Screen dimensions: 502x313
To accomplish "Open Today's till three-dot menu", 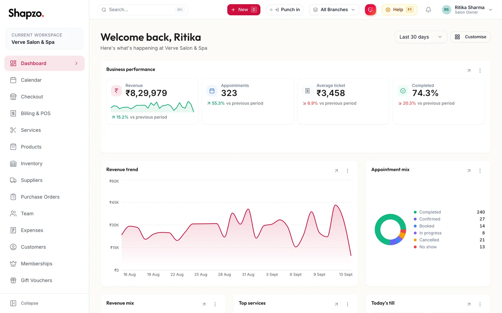I will point(480,304).
